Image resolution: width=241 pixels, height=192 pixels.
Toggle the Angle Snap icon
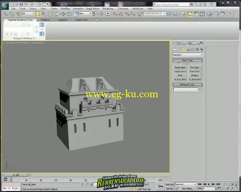(121, 14)
